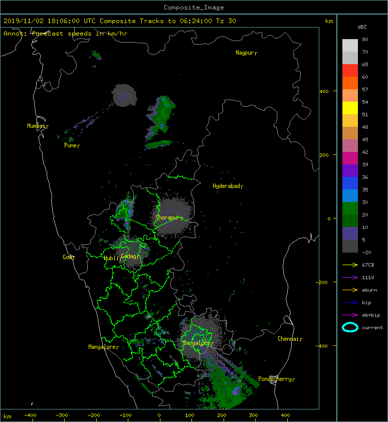Click the Mumbai city label
The image size is (388, 422).
pyautogui.click(x=38, y=126)
